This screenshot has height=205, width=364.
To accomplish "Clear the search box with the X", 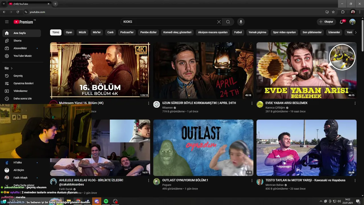I will pyautogui.click(x=219, y=22).
